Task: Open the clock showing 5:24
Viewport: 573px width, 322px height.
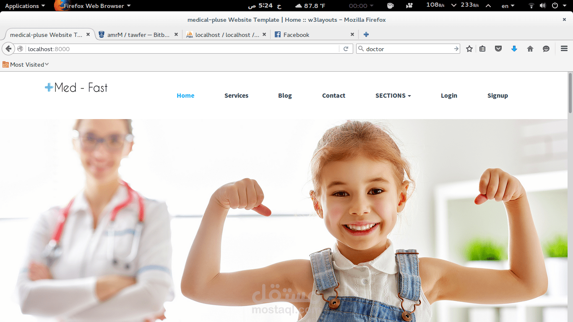Action: (x=265, y=6)
